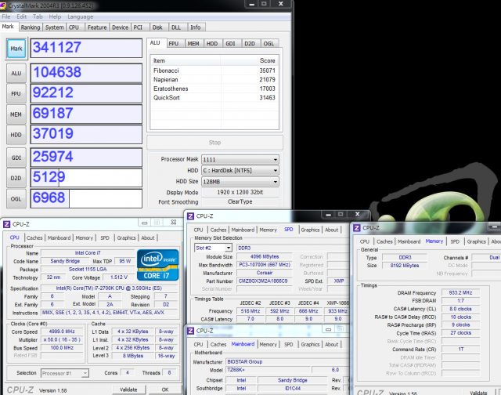
Task: Open the FPU results sub-tab
Action: point(174,44)
